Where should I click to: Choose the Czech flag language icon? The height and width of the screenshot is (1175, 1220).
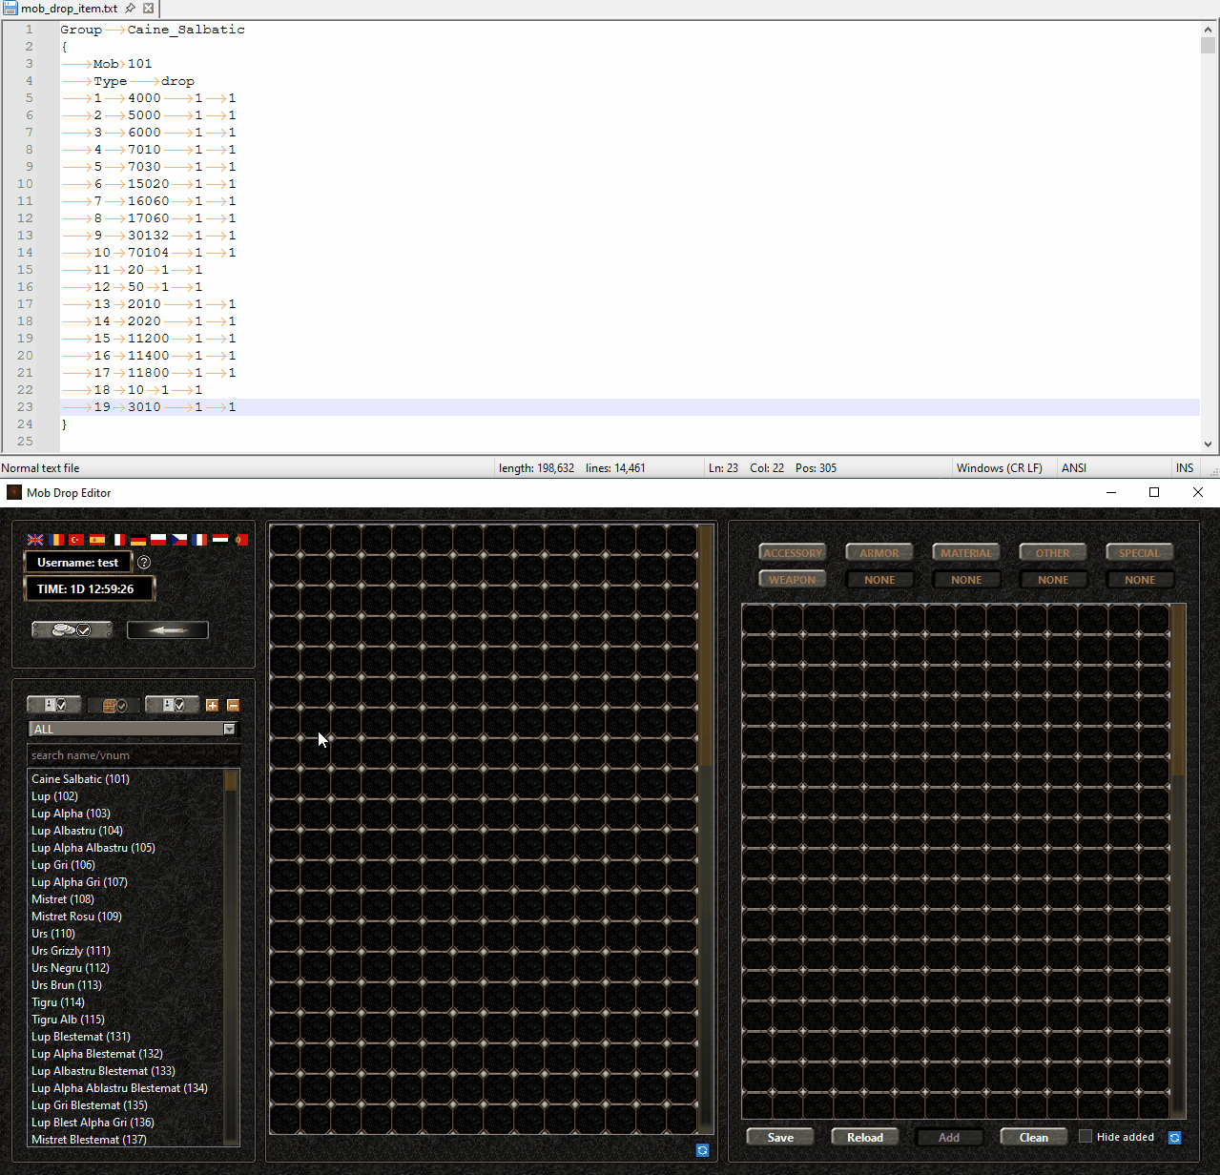click(x=179, y=540)
